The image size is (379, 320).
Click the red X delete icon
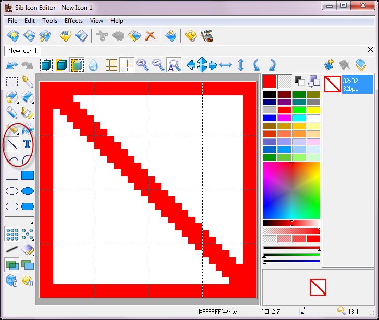click(150, 36)
